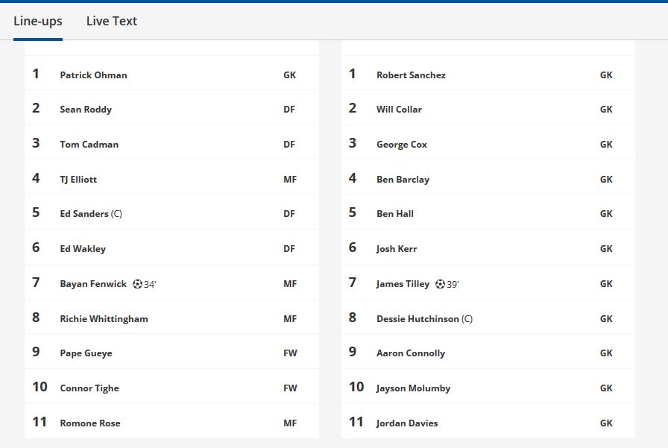Switch to the Live Text tab
The width and height of the screenshot is (668, 448).
(112, 21)
